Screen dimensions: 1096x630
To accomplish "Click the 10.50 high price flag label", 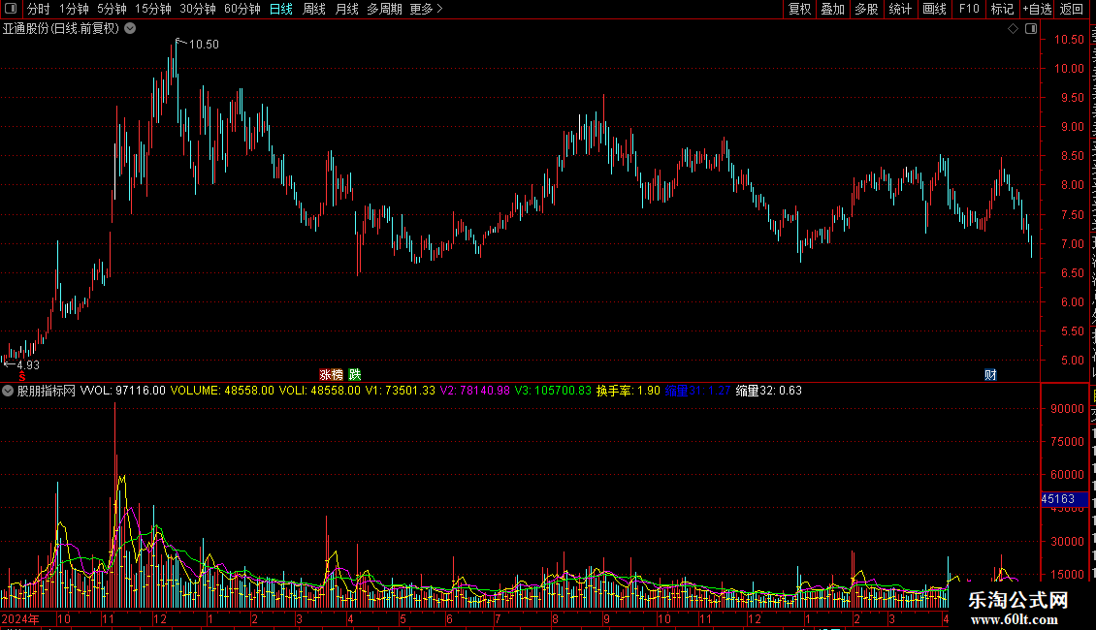I will pos(203,44).
